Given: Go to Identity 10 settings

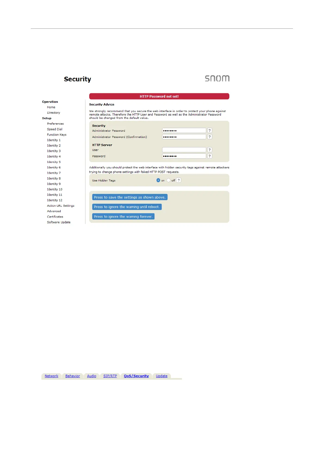Looking at the screenshot, I should (55, 189).
